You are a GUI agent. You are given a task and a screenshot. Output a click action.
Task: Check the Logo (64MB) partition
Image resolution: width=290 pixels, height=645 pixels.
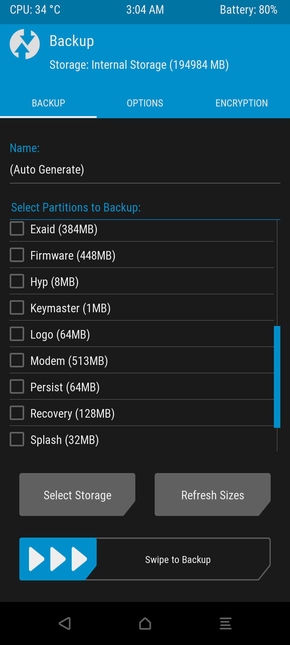point(17,334)
